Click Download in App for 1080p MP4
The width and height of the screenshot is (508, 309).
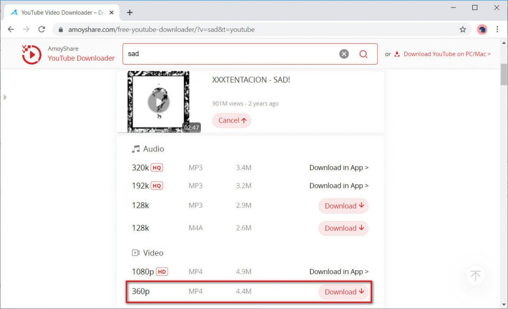(339, 271)
